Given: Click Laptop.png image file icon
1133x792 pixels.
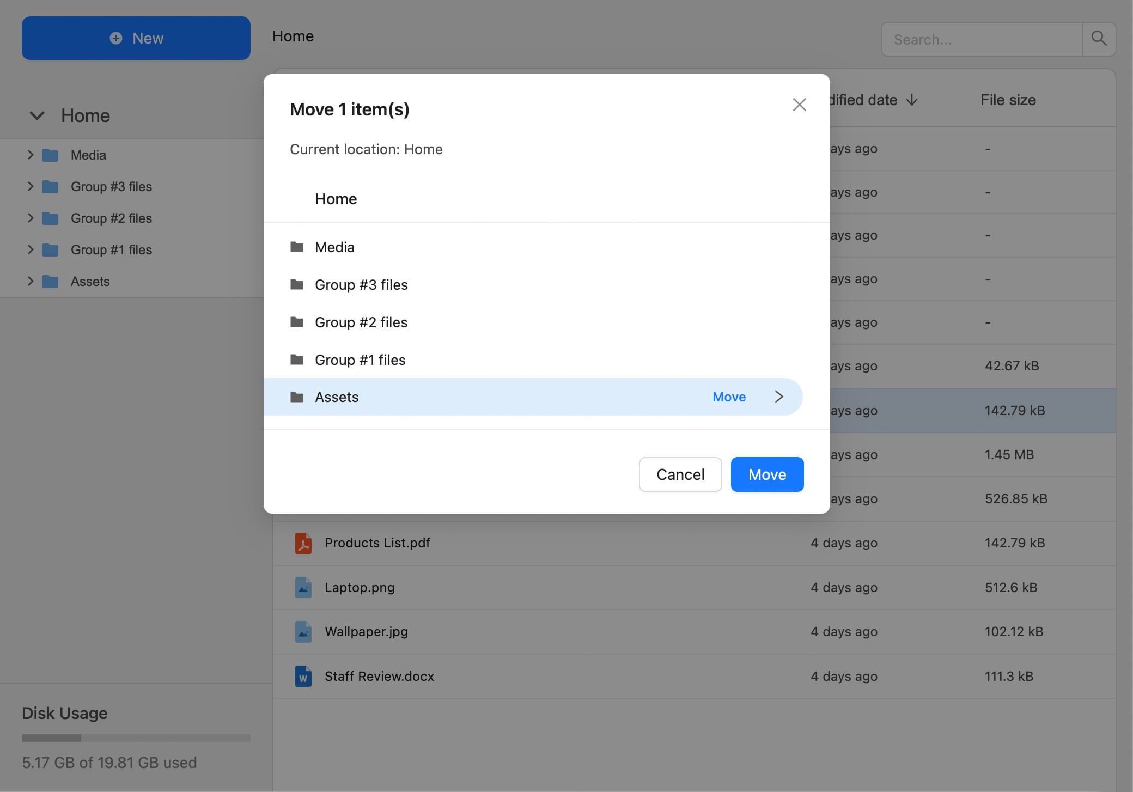Looking at the screenshot, I should coord(303,588).
